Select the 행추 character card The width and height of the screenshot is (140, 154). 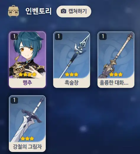(x=27, y=60)
